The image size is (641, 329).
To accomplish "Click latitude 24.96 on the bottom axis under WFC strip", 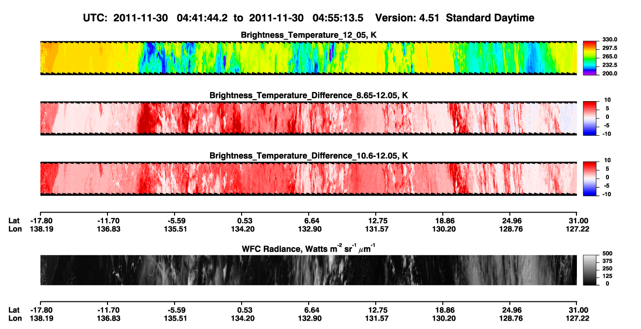I will click(x=510, y=310).
